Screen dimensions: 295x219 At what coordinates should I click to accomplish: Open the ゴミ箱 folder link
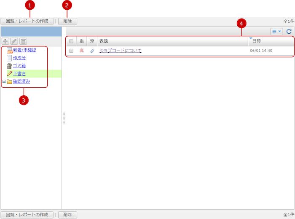click(x=19, y=66)
